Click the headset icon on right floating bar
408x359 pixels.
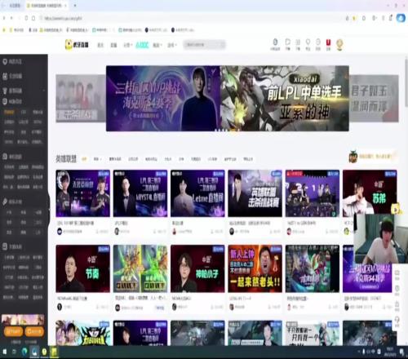click(x=397, y=321)
